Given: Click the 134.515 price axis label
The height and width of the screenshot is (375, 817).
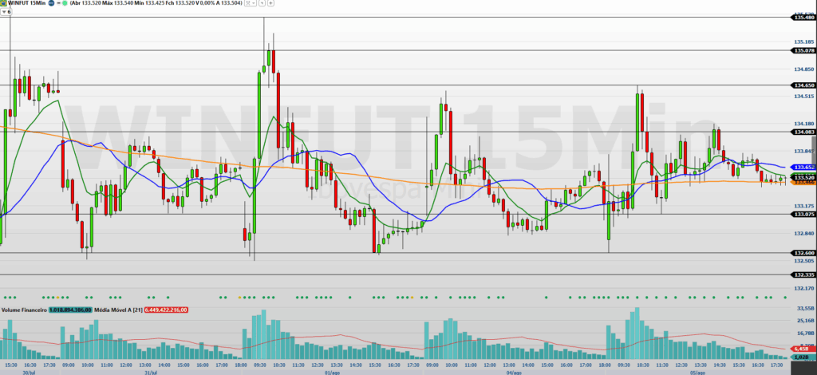Looking at the screenshot, I should [804, 97].
